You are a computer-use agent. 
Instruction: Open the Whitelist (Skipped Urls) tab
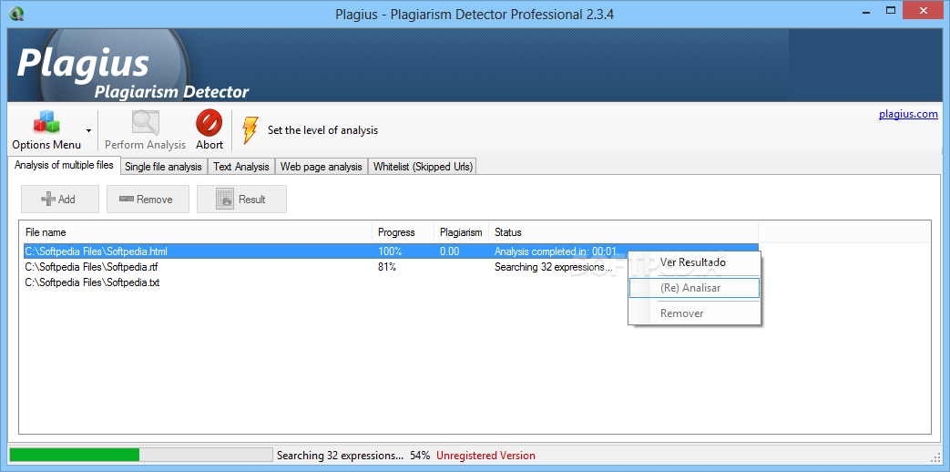(x=423, y=167)
